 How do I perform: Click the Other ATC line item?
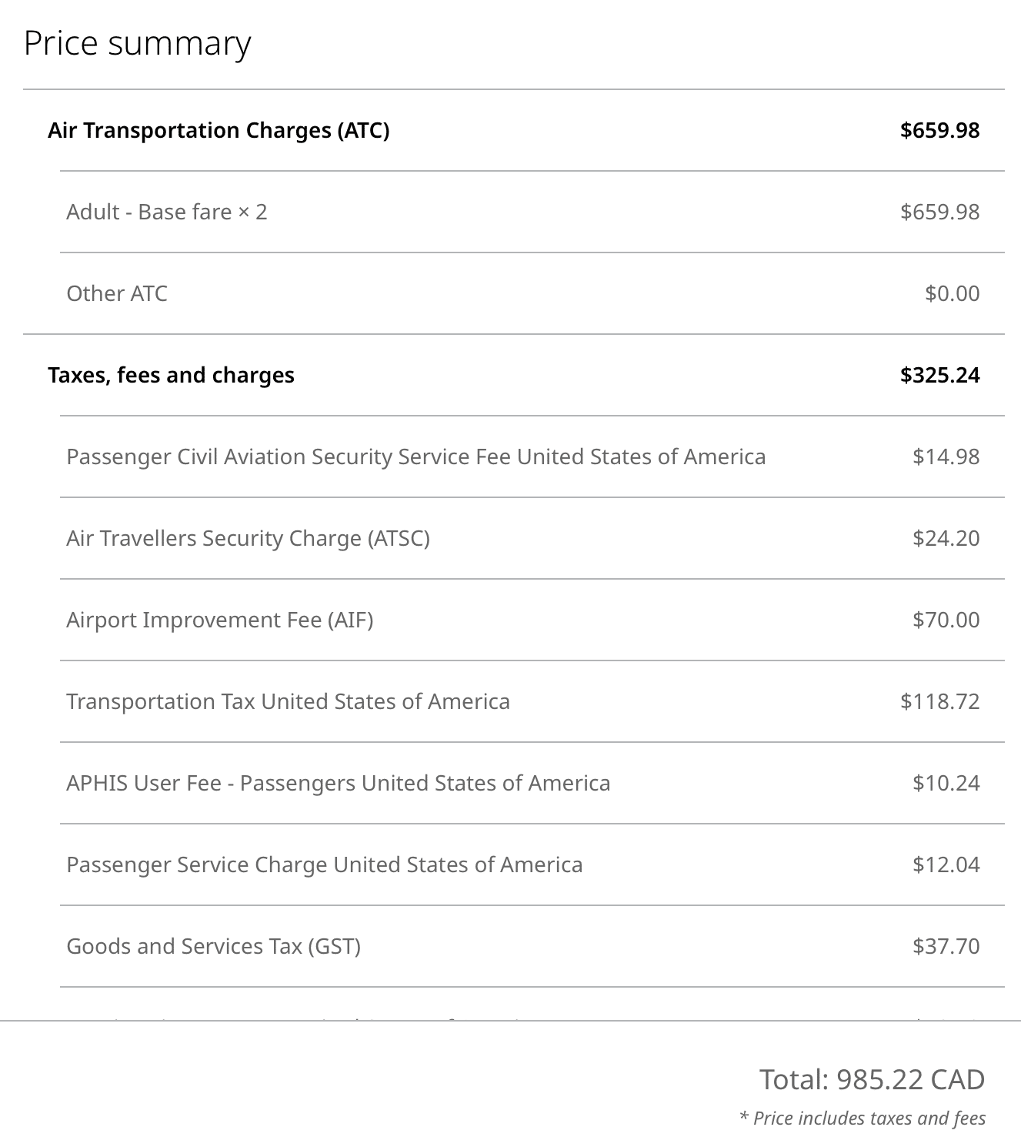[117, 293]
